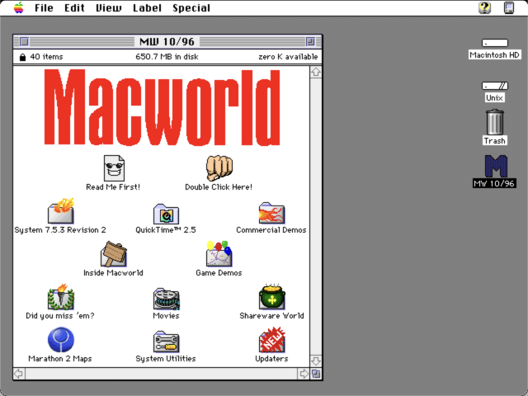Select the Shareware World pot icon
Image resolution: width=528 pixels, height=396 pixels.
click(271, 297)
